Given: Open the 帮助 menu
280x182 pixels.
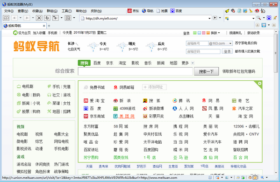Looking at the screenshot, I should 81,11.
